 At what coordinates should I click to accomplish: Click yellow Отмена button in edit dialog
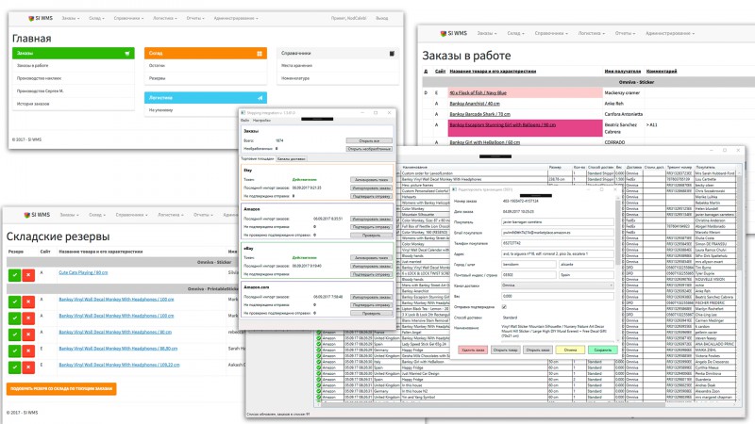(570, 350)
